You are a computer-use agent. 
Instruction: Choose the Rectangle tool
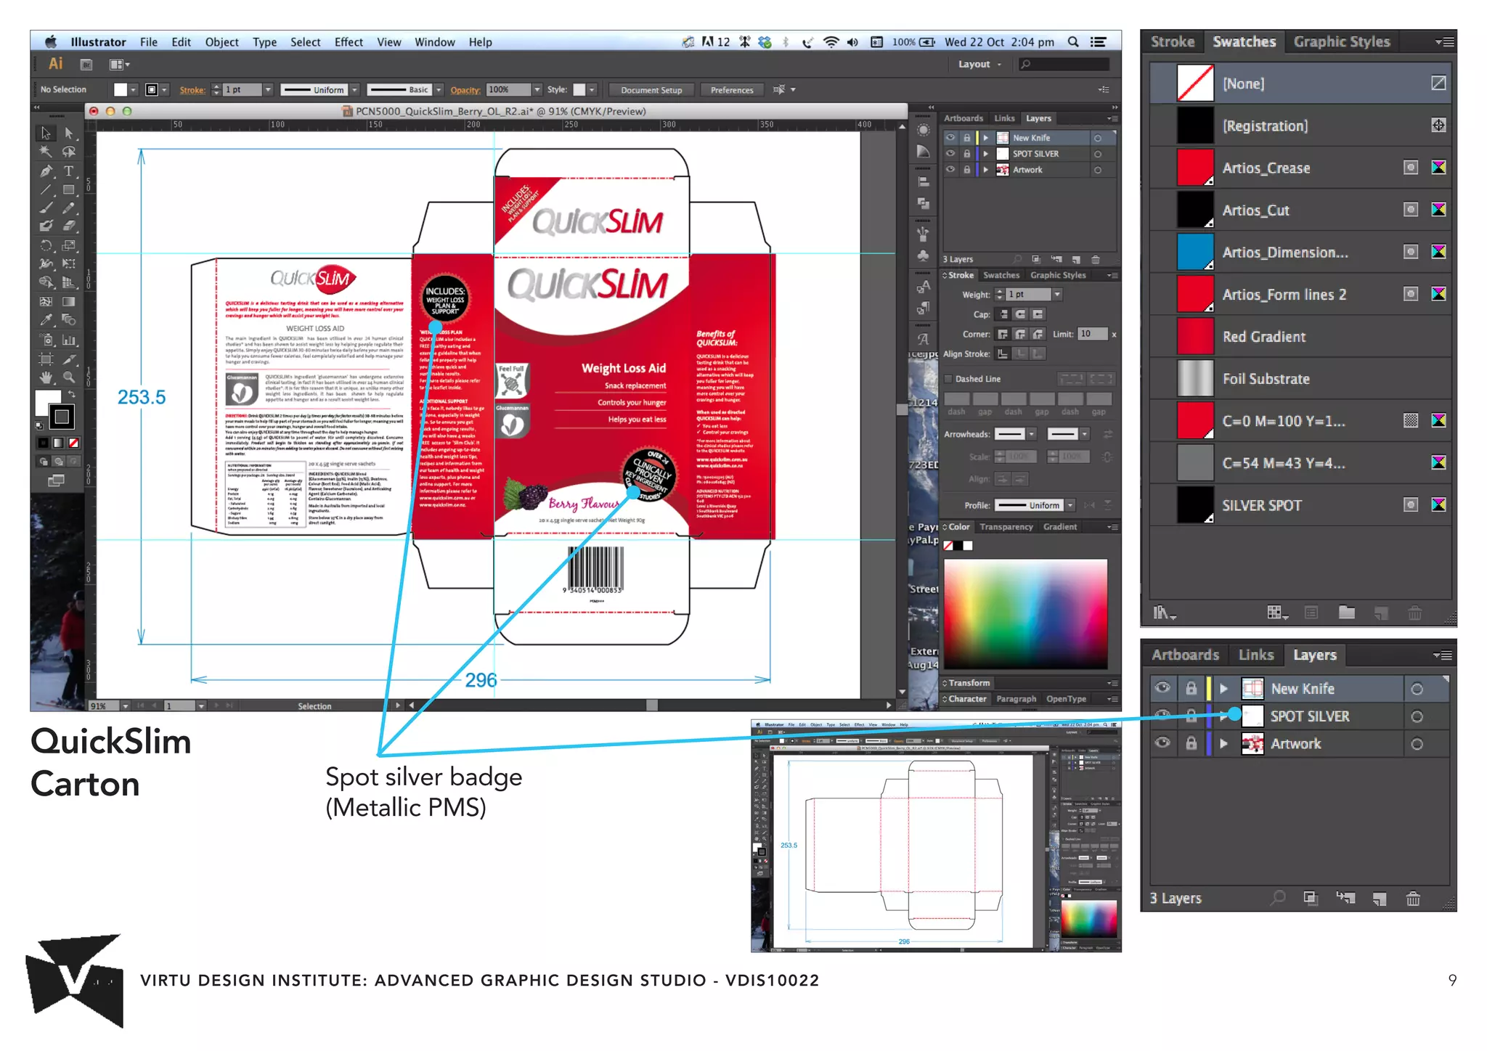coord(69,189)
